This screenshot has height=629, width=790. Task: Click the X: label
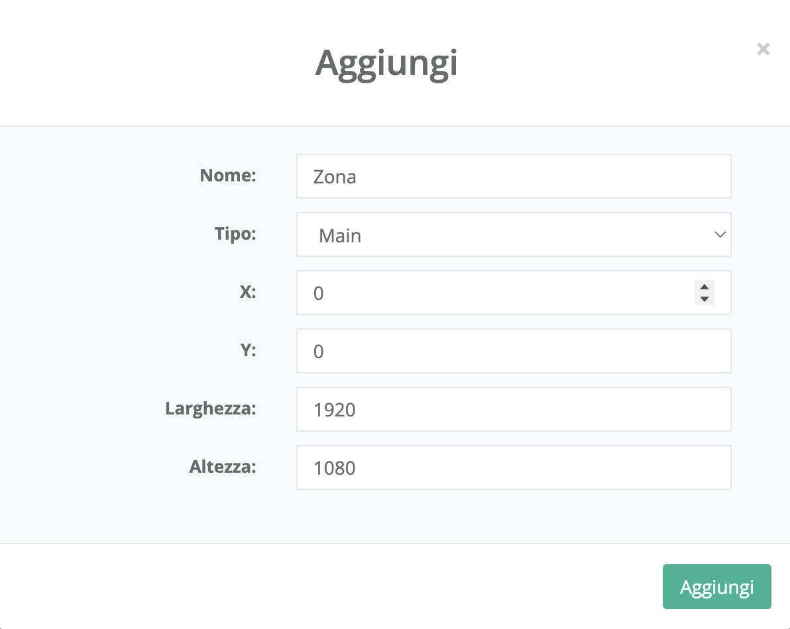coord(247,292)
